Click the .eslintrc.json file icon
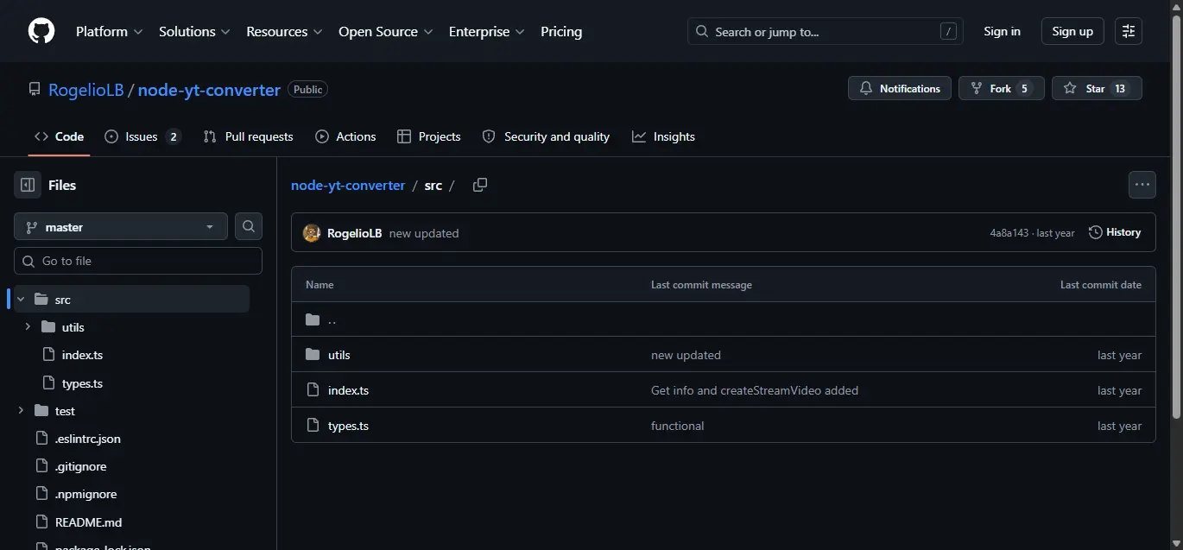Image resolution: width=1183 pixels, height=550 pixels. (41, 439)
